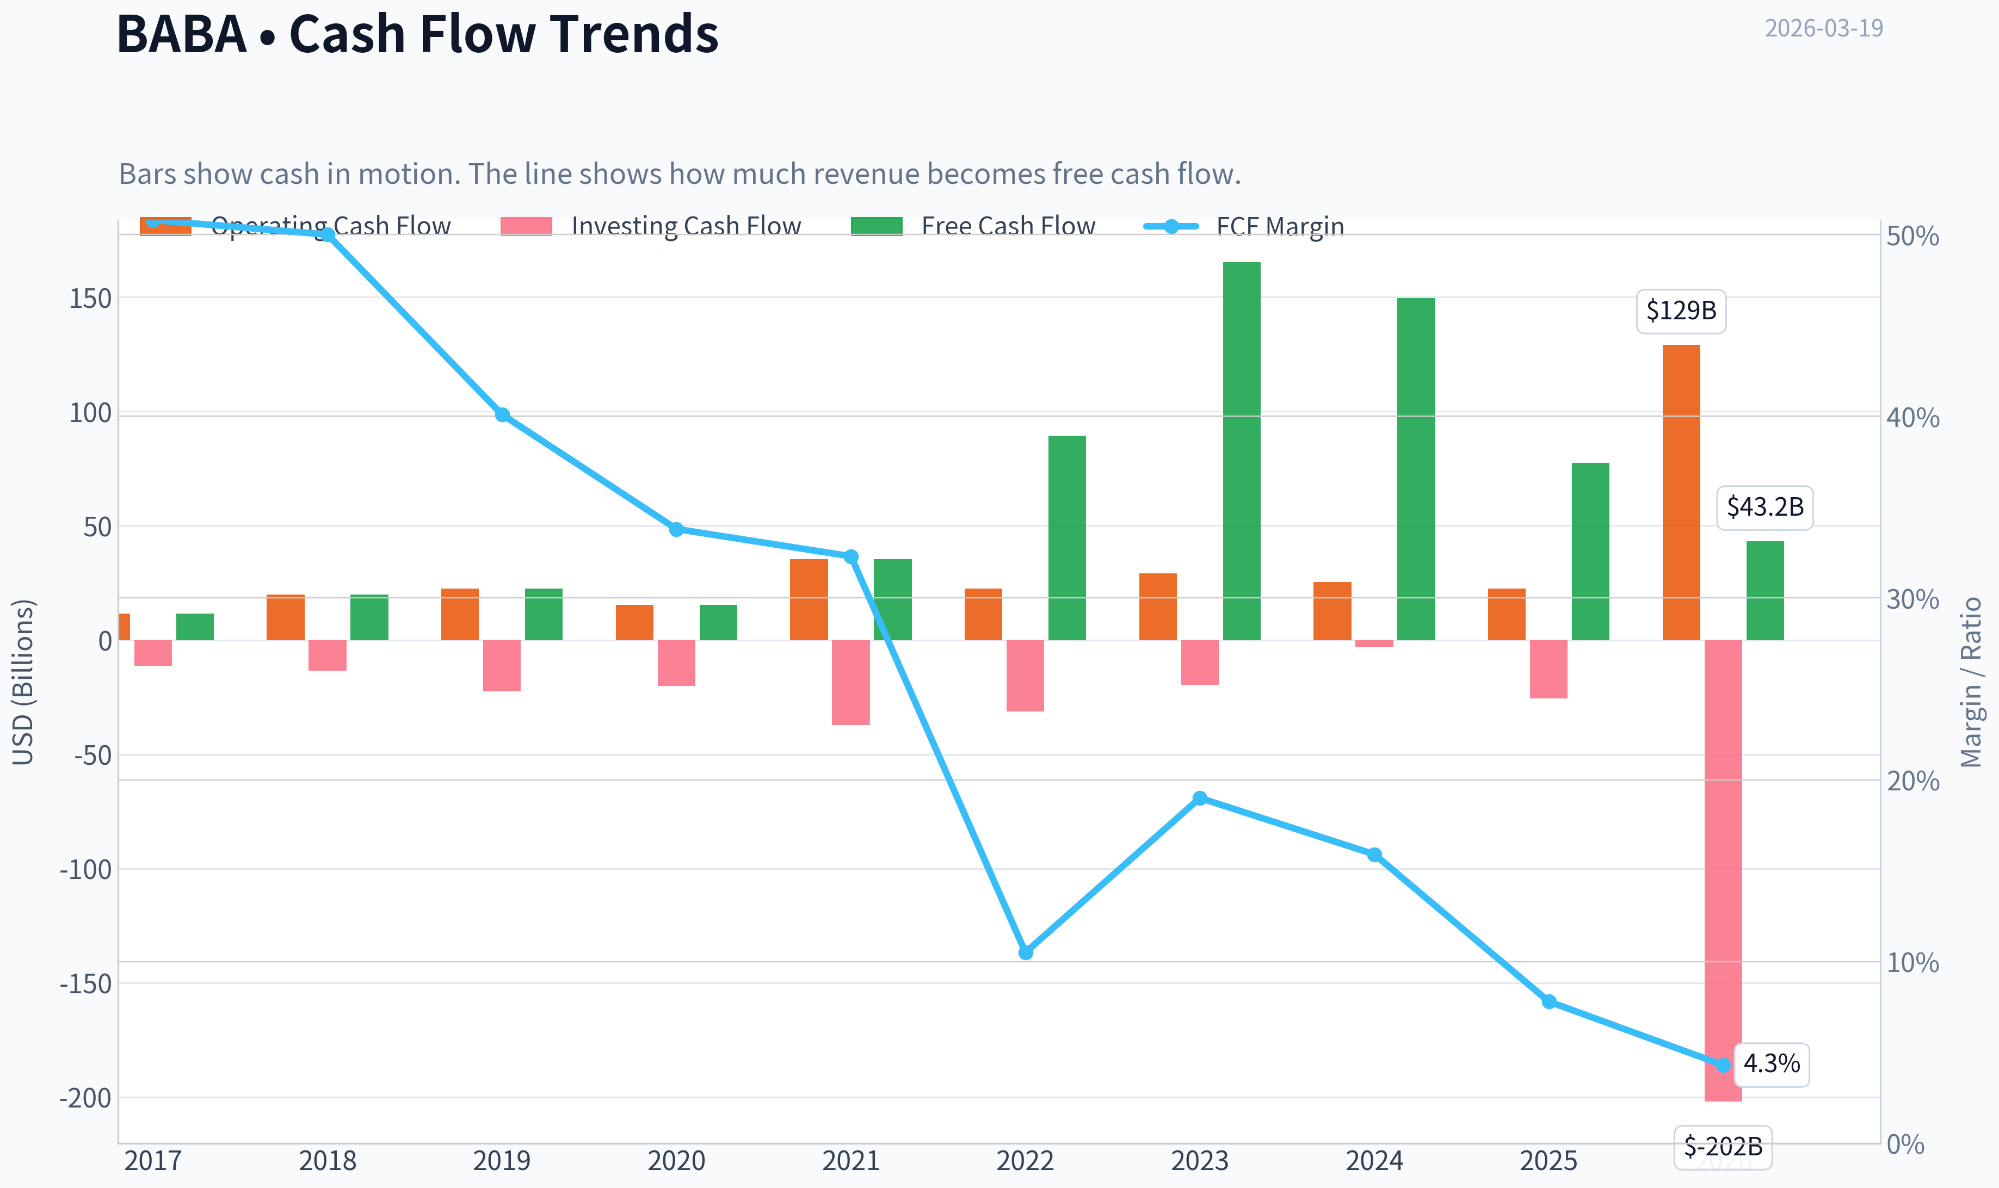Click the pink Investing Cash Flow bar for 2021
Image resolution: width=1999 pixels, height=1188 pixels.
click(851, 683)
